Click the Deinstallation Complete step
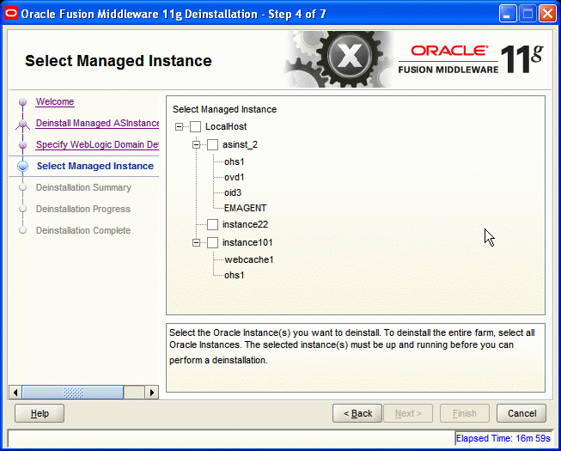 pyautogui.click(x=83, y=230)
